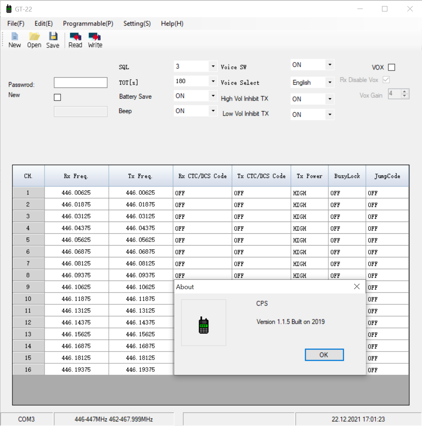Open the File(F) menu

[x=16, y=24]
